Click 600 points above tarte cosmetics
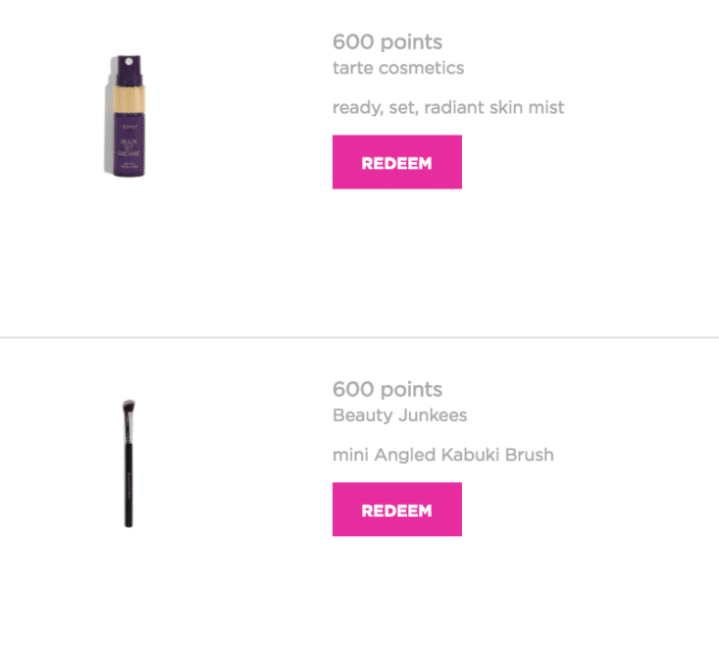Viewport: 719px width, 657px height. click(x=387, y=42)
